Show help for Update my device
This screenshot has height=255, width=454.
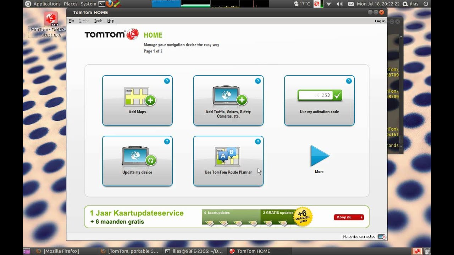[x=167, y=142]
